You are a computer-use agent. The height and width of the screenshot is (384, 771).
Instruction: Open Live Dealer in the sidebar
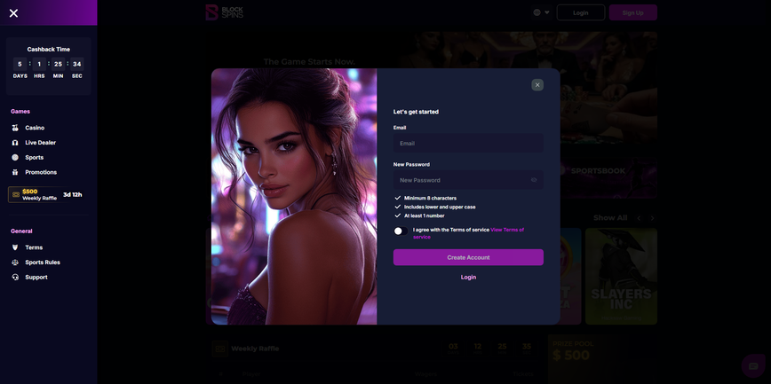[x=40, y=143]
